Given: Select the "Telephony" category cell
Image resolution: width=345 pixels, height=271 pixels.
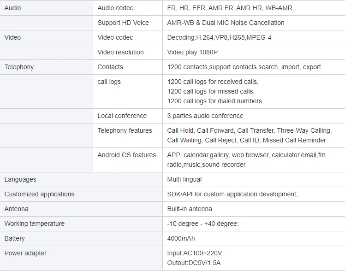Looking at the screenshot, I should (19, 67).
